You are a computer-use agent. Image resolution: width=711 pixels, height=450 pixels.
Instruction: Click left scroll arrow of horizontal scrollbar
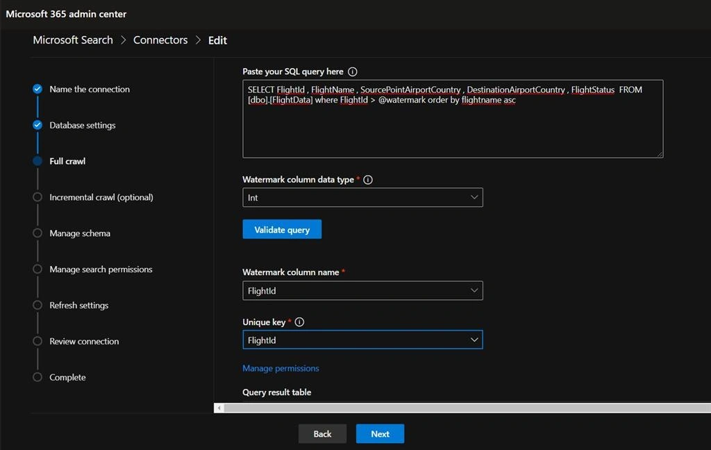(x=219, y=408)
